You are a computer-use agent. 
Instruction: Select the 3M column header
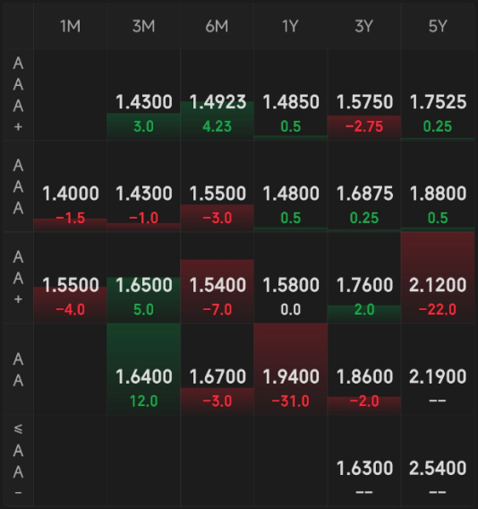click(x=143, y=26)
